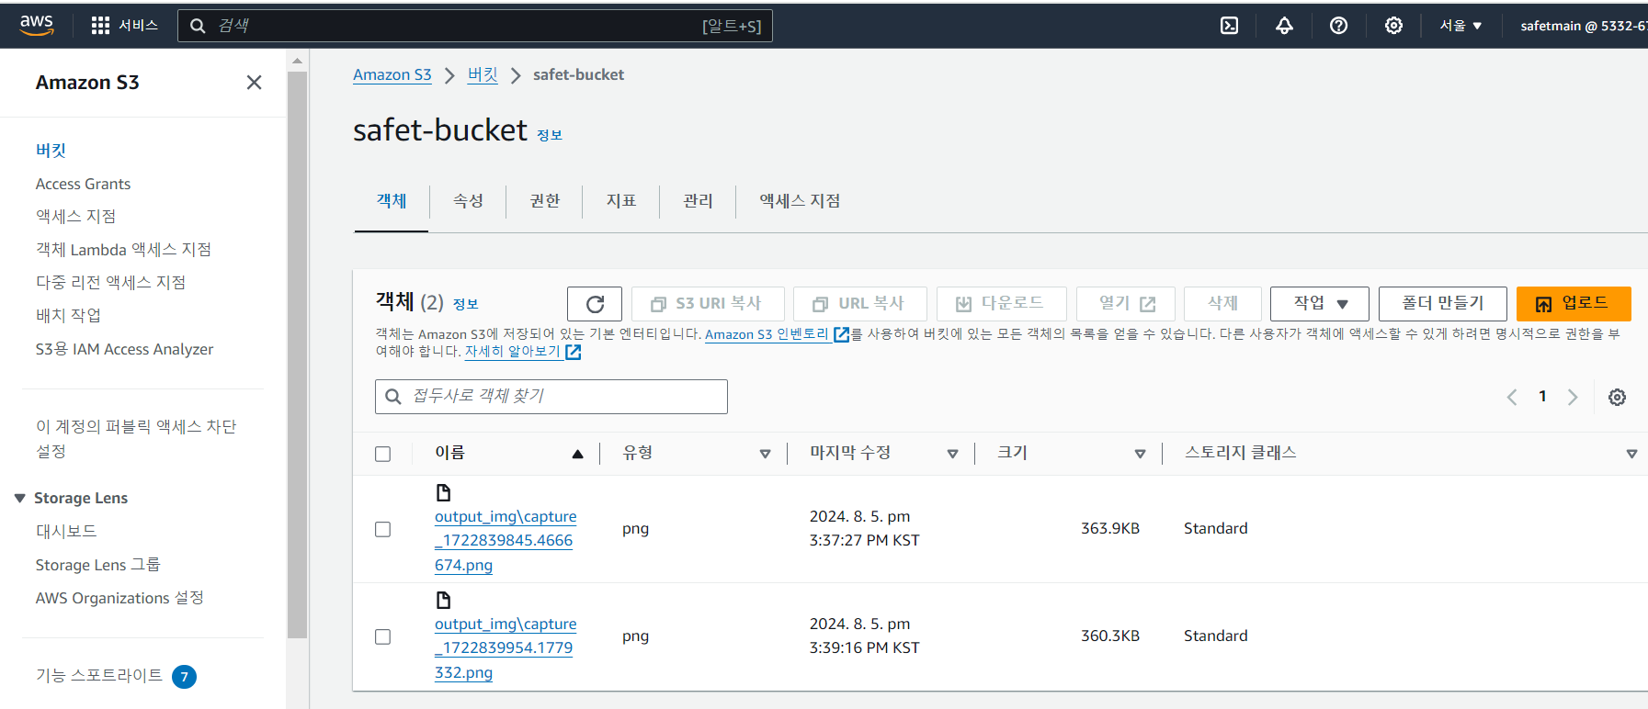Open the Services grid menu
The image size is (1648, 709).
[125, 25]
